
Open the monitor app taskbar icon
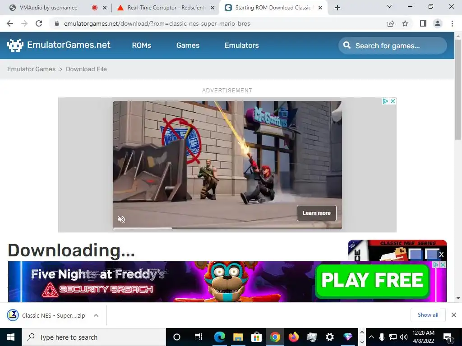[x=311, y=337]
